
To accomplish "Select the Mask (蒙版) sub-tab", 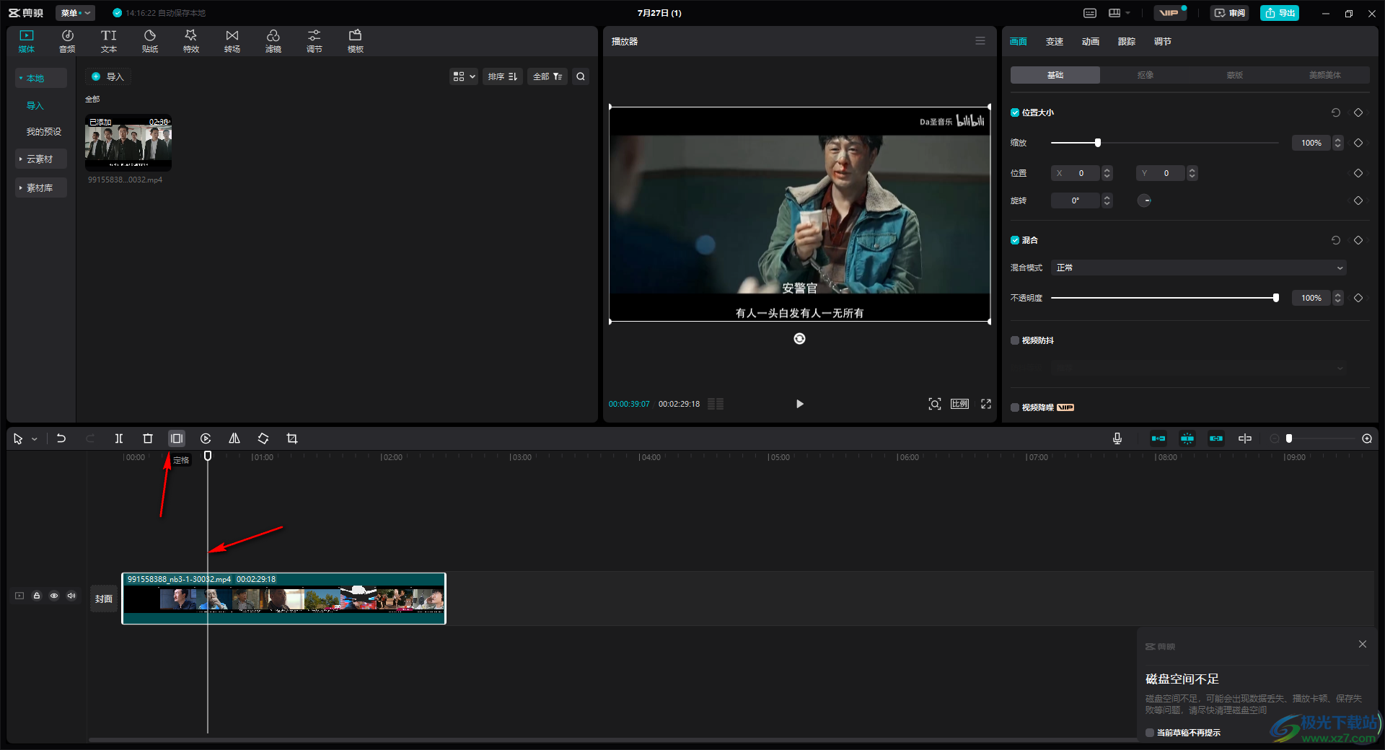I will tap(1235, 75).
